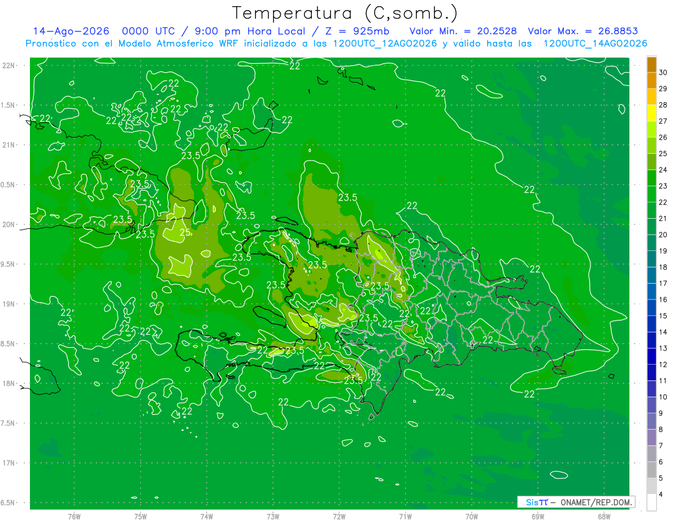The height and width of the screenshot is (524, 678).
Task: Click the 21N latitude axis label
Action: (x=9, y=145)
